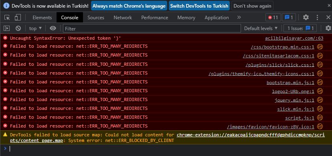Click network request icon beside sitenitasarlacom.css
Viewport: 332px width, 156px height.
point(320,56)
